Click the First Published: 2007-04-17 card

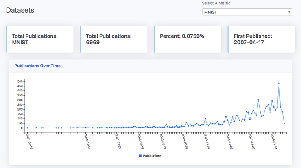pos(262,39)
